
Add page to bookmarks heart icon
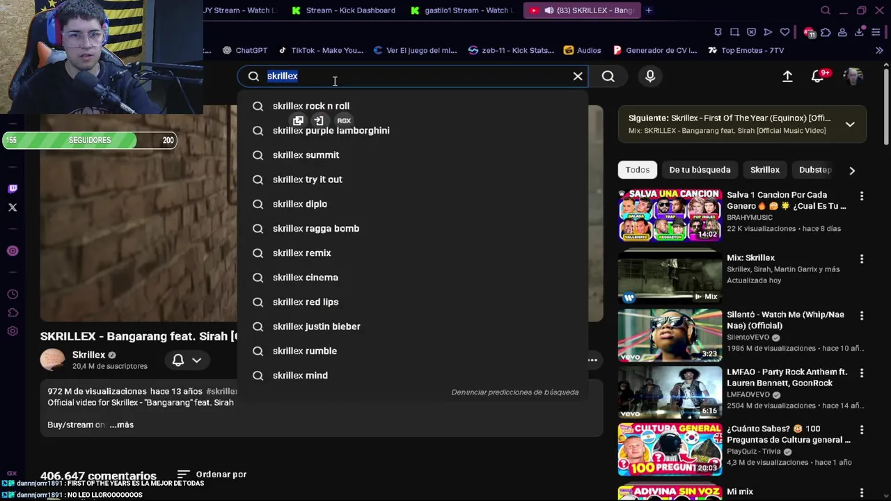[784, 32]
